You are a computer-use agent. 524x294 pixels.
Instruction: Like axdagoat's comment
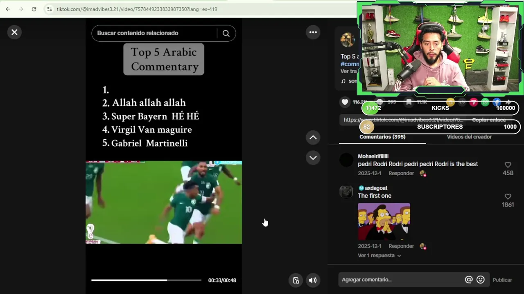click(508, 197)
